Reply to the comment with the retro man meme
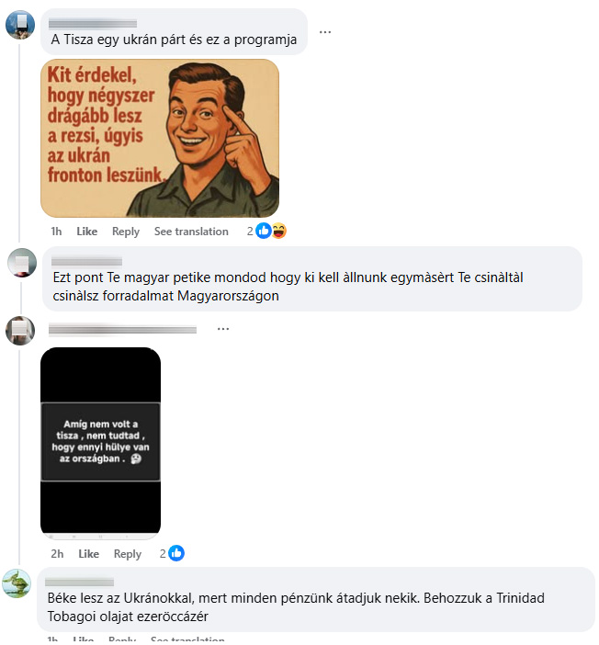599x645 pixels. (126, 232)
